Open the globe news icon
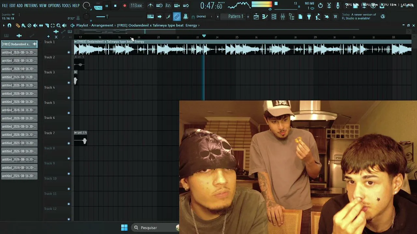The width and height of the screenshot is (417, 234). point(383,17)
